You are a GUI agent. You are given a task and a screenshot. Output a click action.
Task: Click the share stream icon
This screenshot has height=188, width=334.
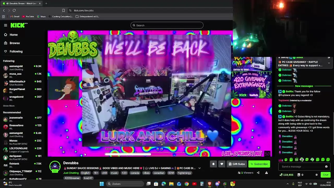(258, 173)
